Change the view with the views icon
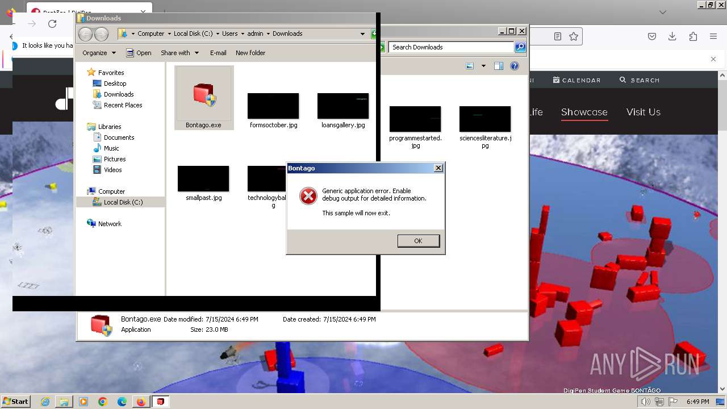This screenshot has height=409, width=727. pos(470,66)
